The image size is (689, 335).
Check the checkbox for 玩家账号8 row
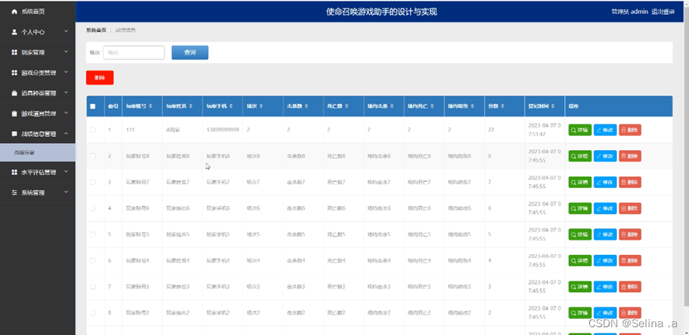(x=93, y=156)
